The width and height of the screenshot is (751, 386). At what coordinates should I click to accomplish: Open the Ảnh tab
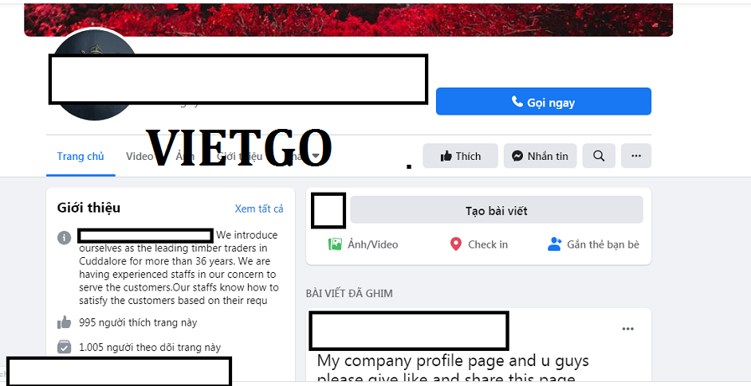click(x=185, y=157)
